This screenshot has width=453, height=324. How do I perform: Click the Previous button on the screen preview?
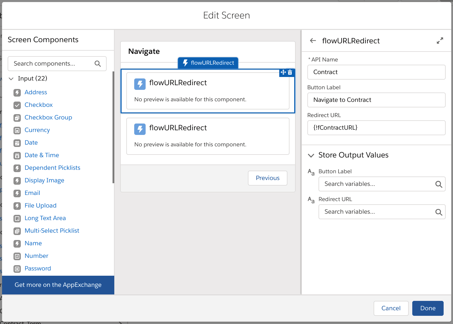(267, 178)
